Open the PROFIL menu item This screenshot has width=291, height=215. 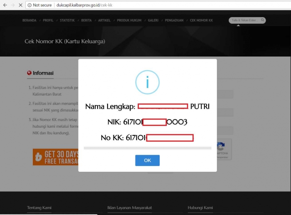tap(48, 20)
